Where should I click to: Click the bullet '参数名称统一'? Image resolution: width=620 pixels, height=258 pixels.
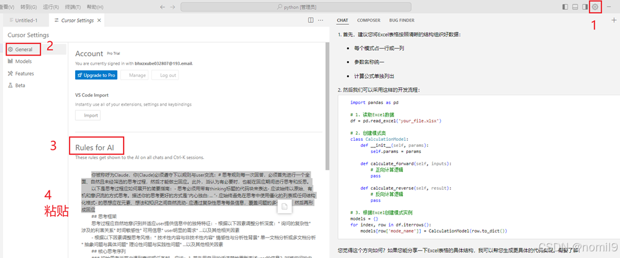tap(369, 62)
